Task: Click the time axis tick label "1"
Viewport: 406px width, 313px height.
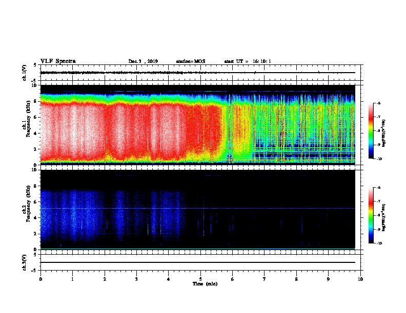Action: point(72,279)
